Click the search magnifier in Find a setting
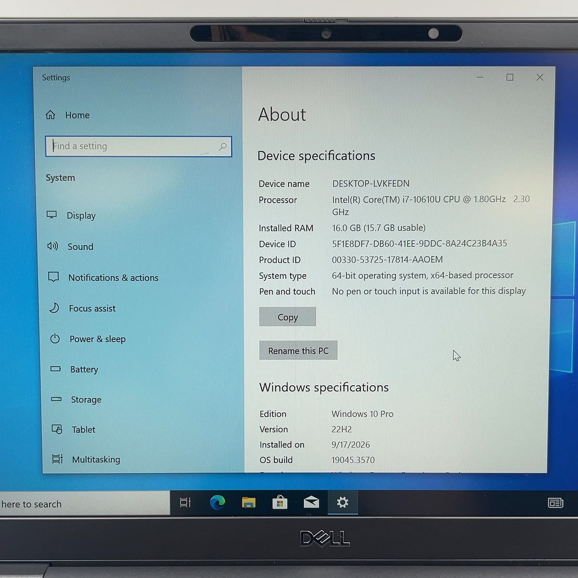The image size is (578, 578). (x=223, y=146)
